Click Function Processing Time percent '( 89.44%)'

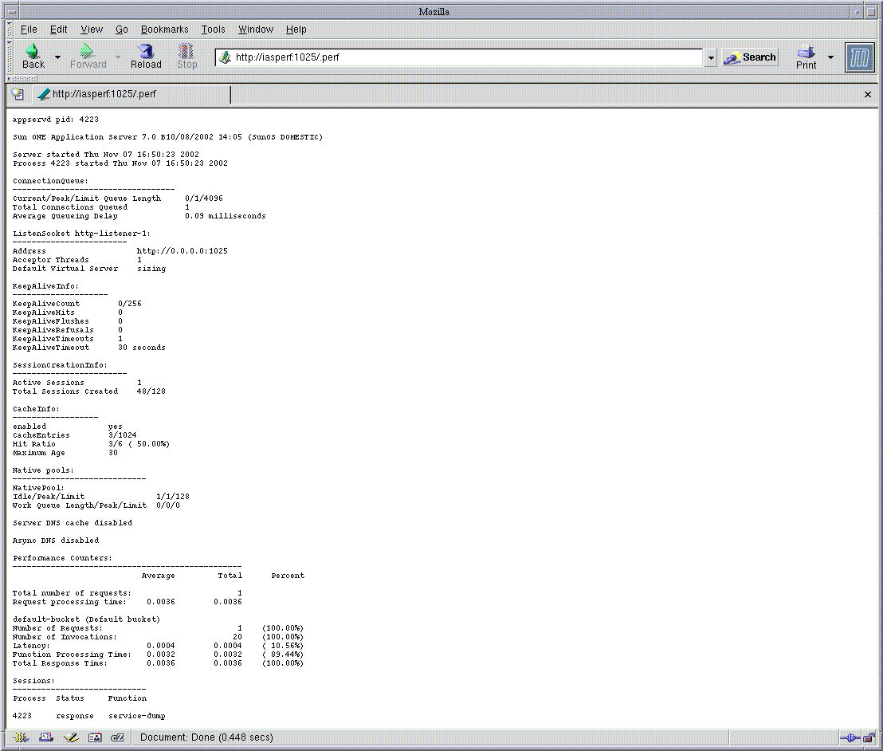283,655
